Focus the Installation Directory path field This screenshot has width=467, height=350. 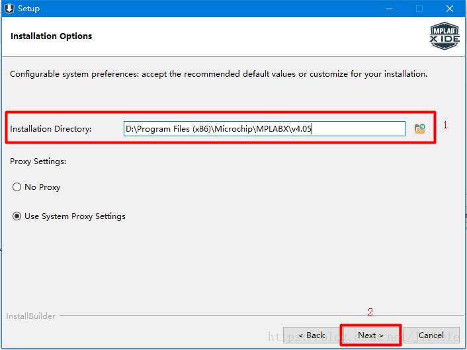(x=264, y=128)
